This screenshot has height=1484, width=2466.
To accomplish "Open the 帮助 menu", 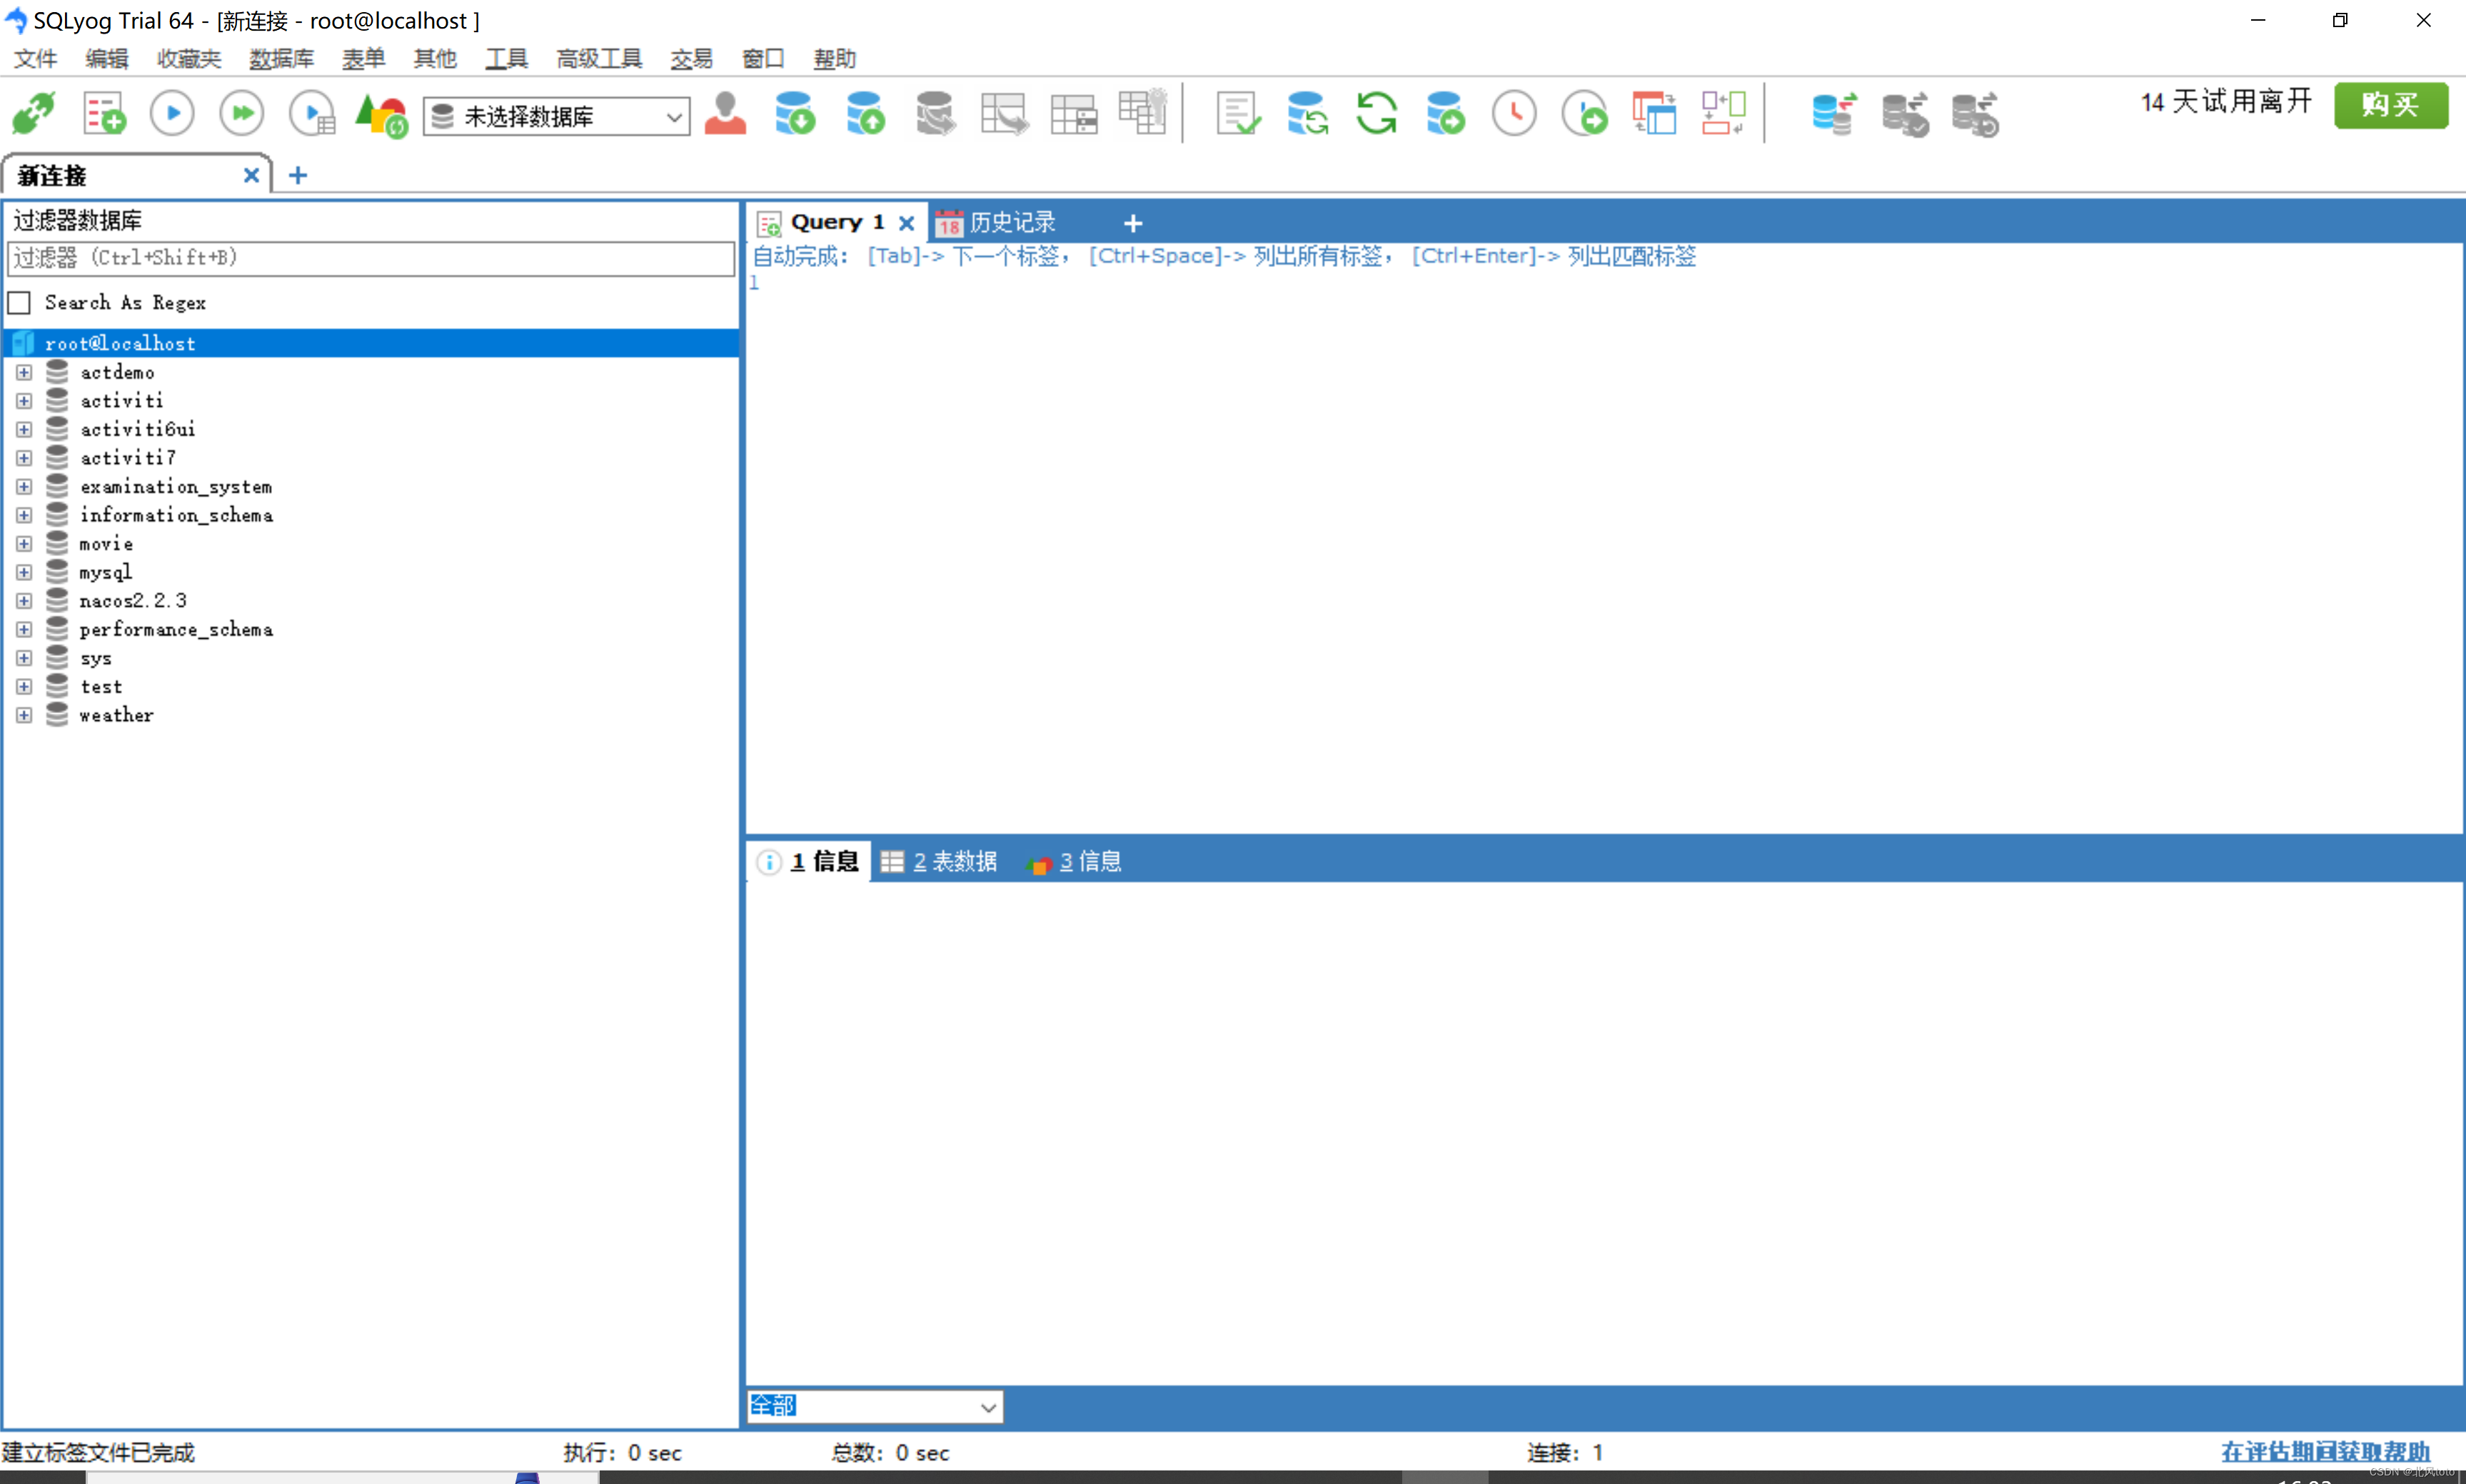I will tap(835, 59).
